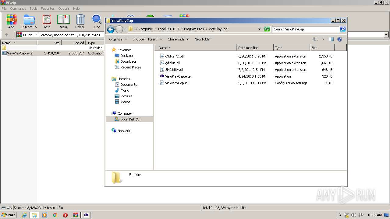Open the Action Center flag icon
This screenshot has width=390, height=219.
pos(361,215)
